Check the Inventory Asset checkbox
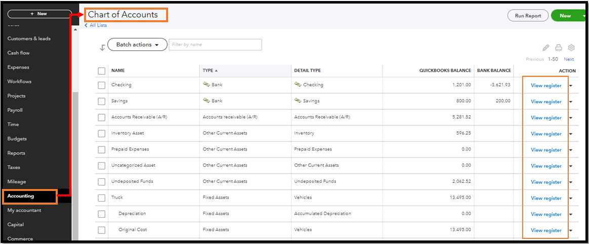Screen dimensions: 589x244 [x=101, y=134]
